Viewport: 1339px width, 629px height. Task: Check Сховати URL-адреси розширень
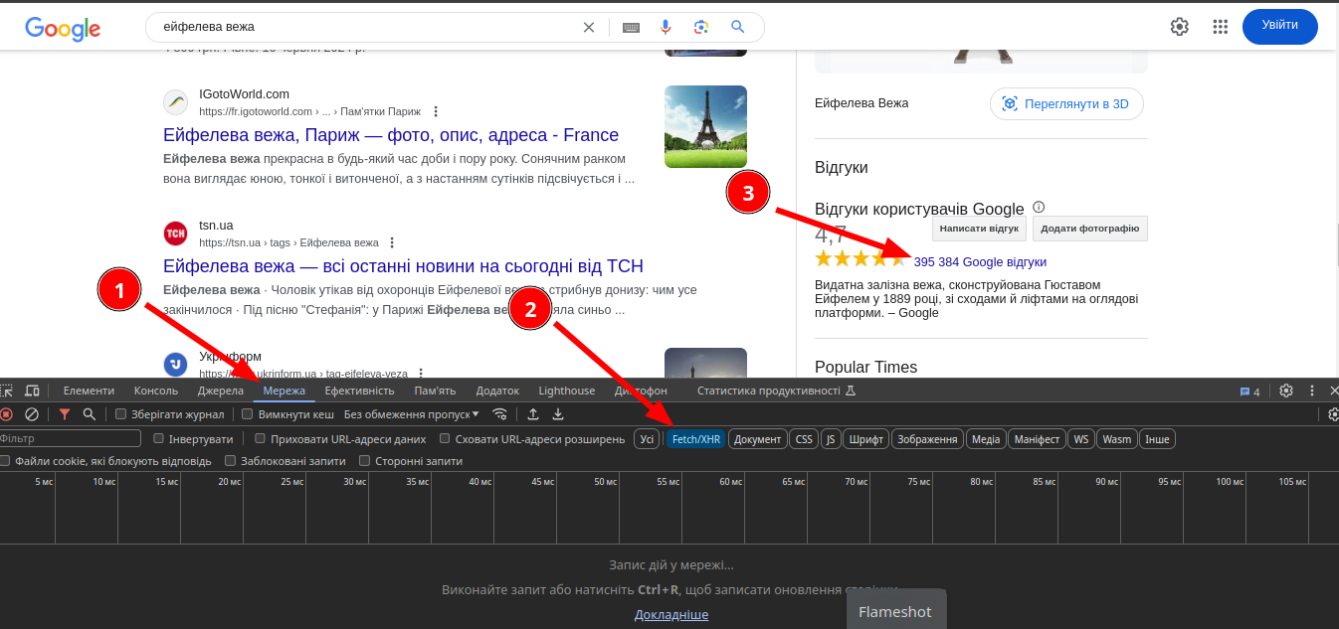446,438
